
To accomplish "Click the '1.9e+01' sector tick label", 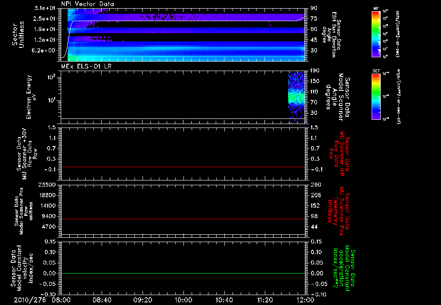I will click(44, 29).
